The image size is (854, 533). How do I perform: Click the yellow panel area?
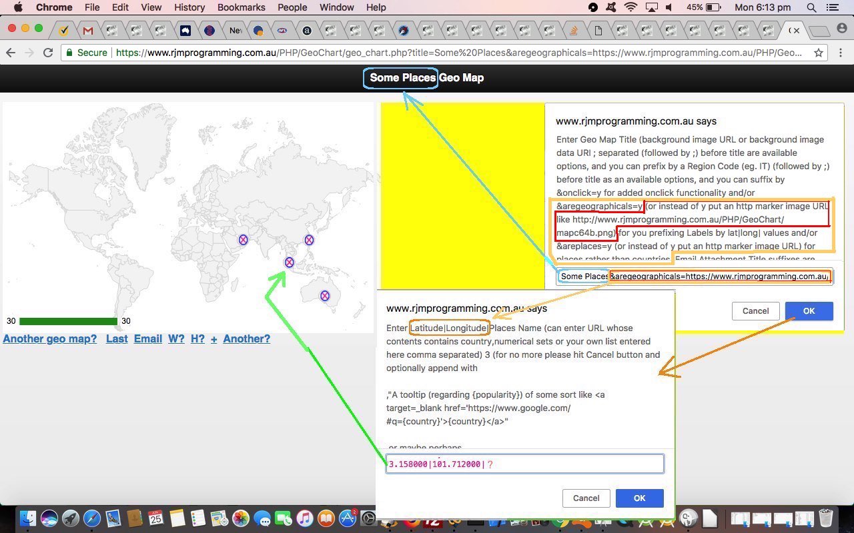[462, 196]
